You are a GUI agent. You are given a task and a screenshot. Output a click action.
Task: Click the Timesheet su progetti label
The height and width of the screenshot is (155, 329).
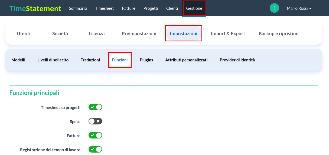click(61, 108)
